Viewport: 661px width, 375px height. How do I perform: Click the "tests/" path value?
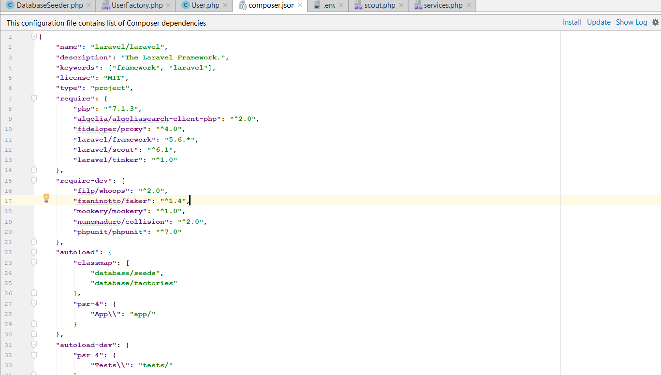156,365
